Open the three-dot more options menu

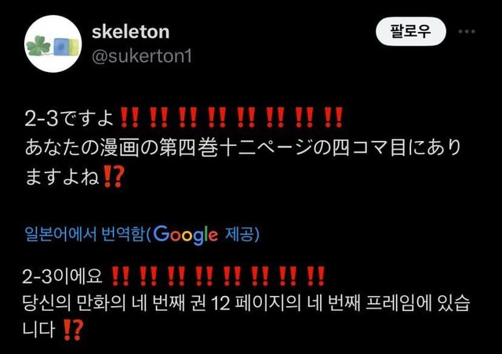point(467,31)
